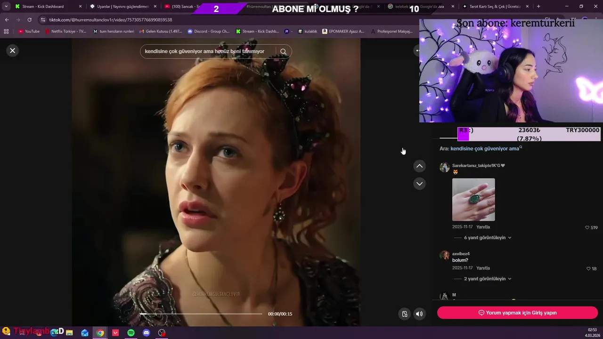
Task: Like the comment with 519 likes
Action: tap(591, 227)
